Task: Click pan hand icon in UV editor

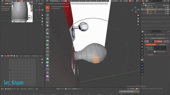Action: [x=42, y=63]
